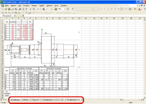Screen dimensions: 146x104
Task: Save the workbook with the floppy icon
Action: [9, 9]
